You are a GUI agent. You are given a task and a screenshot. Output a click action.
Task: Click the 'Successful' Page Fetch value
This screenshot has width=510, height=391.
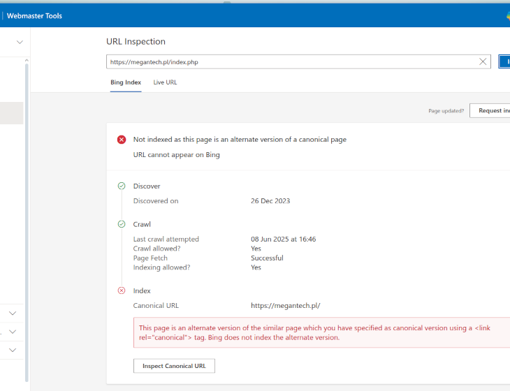(x=267, y=258)
